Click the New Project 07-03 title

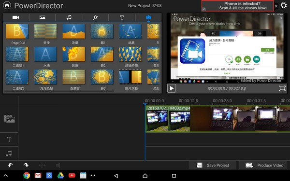point(145,6)
